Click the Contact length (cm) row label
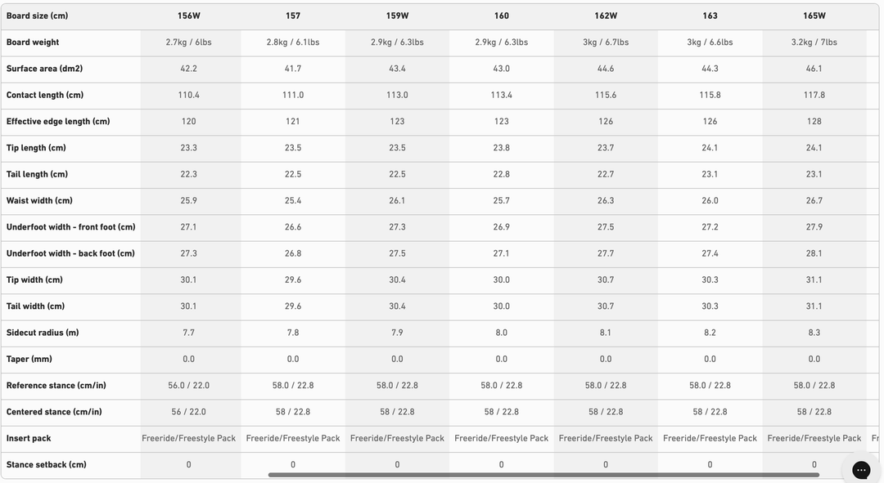 pos(45,96)
